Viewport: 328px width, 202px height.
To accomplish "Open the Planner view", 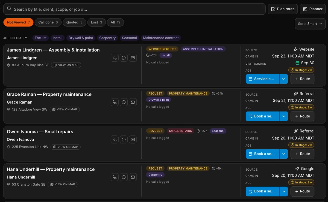I will click(x=313, y=9).
